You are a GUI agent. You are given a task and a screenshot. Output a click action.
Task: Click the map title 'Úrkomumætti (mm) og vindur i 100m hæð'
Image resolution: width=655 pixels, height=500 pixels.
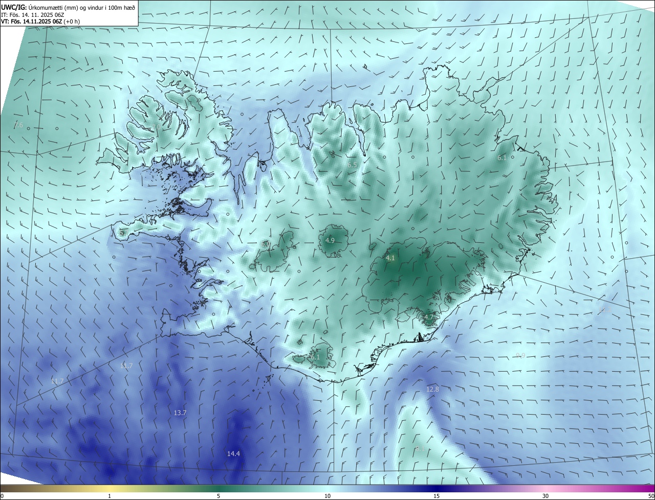(x=81, y=7)
